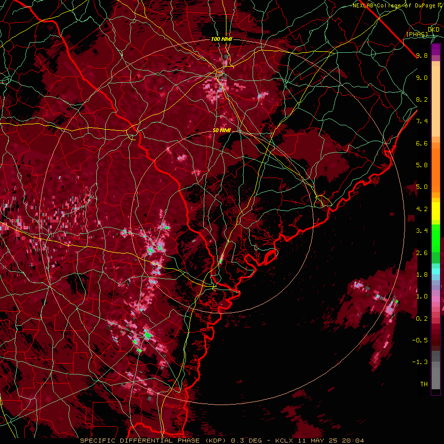The image size is (444, 444).
Task: Click the 1.0 value on color scale
Action: [x=422, y=296]
